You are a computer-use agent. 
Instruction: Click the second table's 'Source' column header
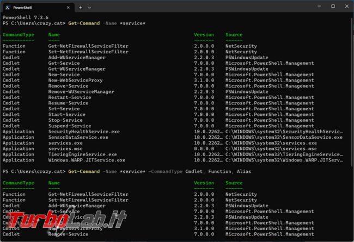234,183
